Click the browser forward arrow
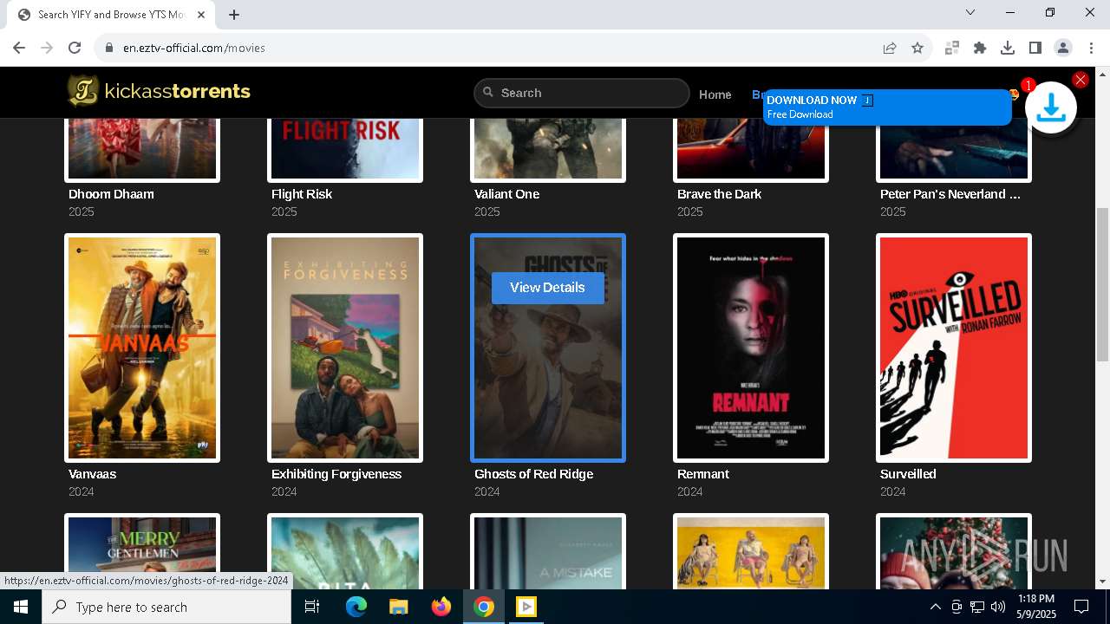 (x=47, y=48)
